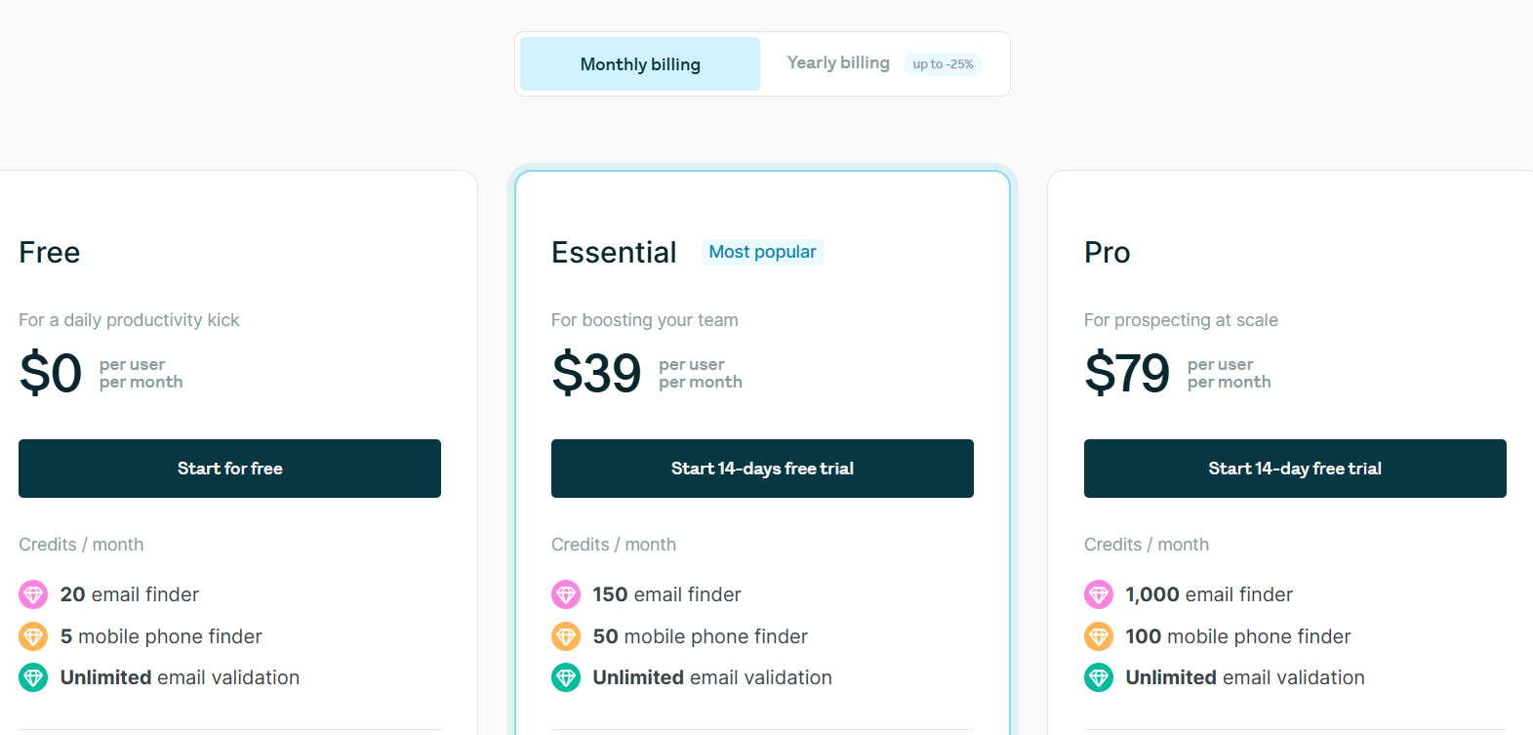Click 'per user per month' beside $39
This screenshot has height=735, width=1533.
pyautogui.click(x=701, y=374)
